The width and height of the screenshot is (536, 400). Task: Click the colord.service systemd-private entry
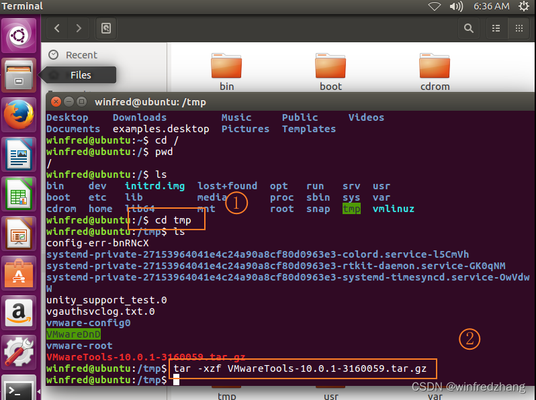tap(258, 254)
